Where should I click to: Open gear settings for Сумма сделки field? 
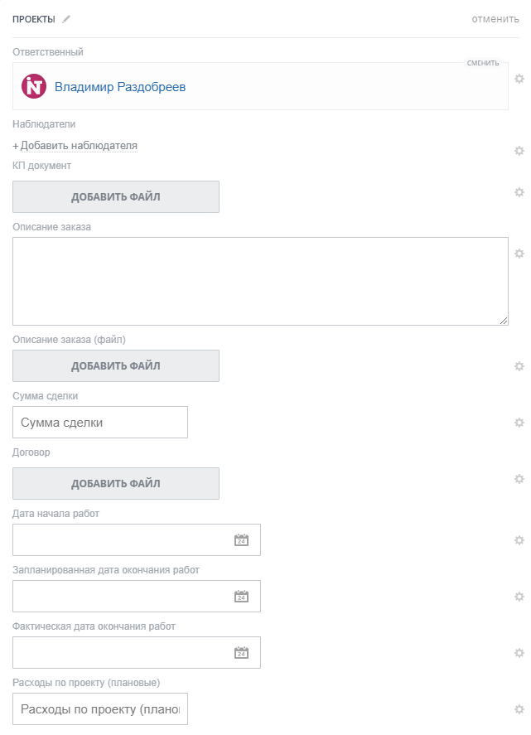click(x=519, y=423)
